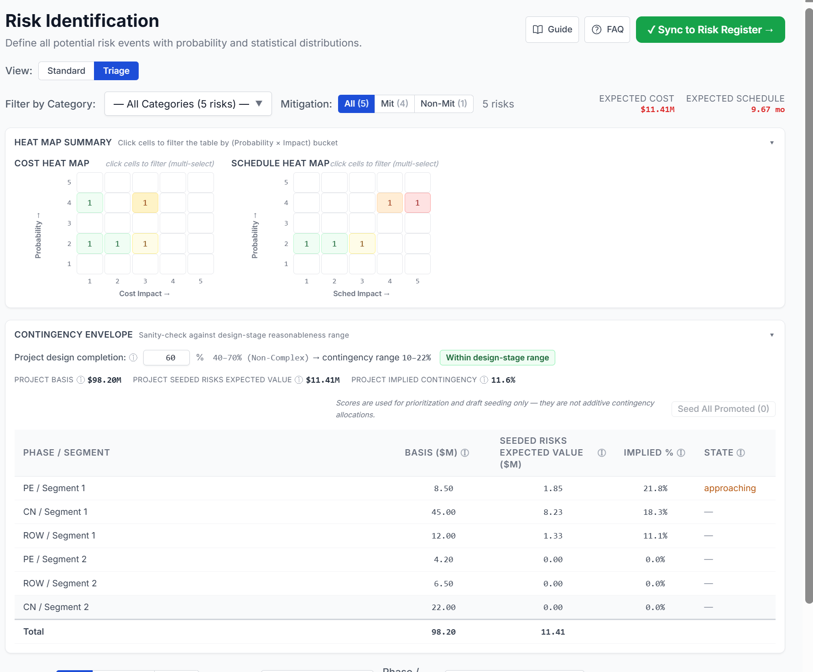Image resolution: width=813 pixels, height=672 pixels.
Task: Click the 'approaching' state for PE / Segment 1
Action: click(730, 488)
